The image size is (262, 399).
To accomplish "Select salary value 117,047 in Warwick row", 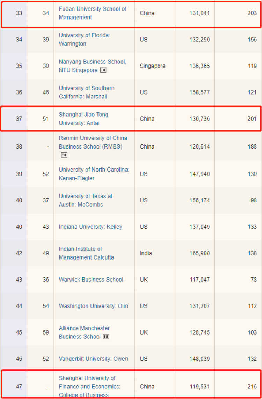I will tap(200, 280).
